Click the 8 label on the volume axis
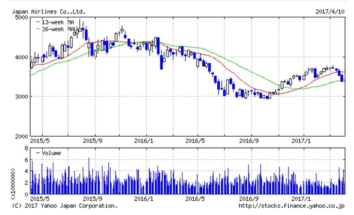The width and height of the screenshot is (354, 215). pyautogui.click(x=25, y=149)
